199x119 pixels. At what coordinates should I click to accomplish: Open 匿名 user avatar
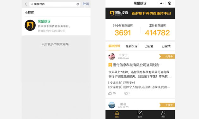pos(112,105)
